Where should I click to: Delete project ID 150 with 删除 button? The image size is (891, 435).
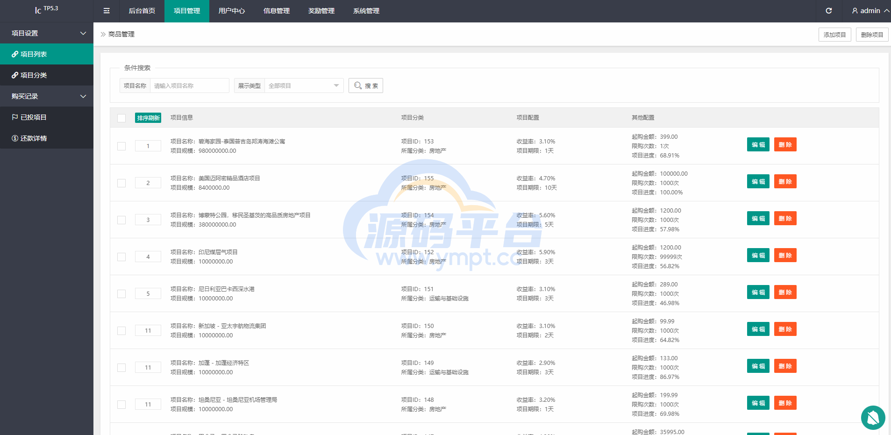[x=785, y=329]
